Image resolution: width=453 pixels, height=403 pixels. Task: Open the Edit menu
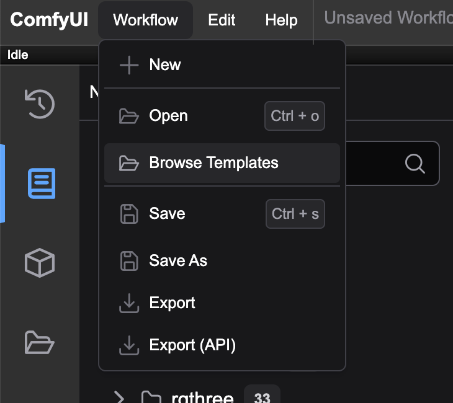(222, 20)
